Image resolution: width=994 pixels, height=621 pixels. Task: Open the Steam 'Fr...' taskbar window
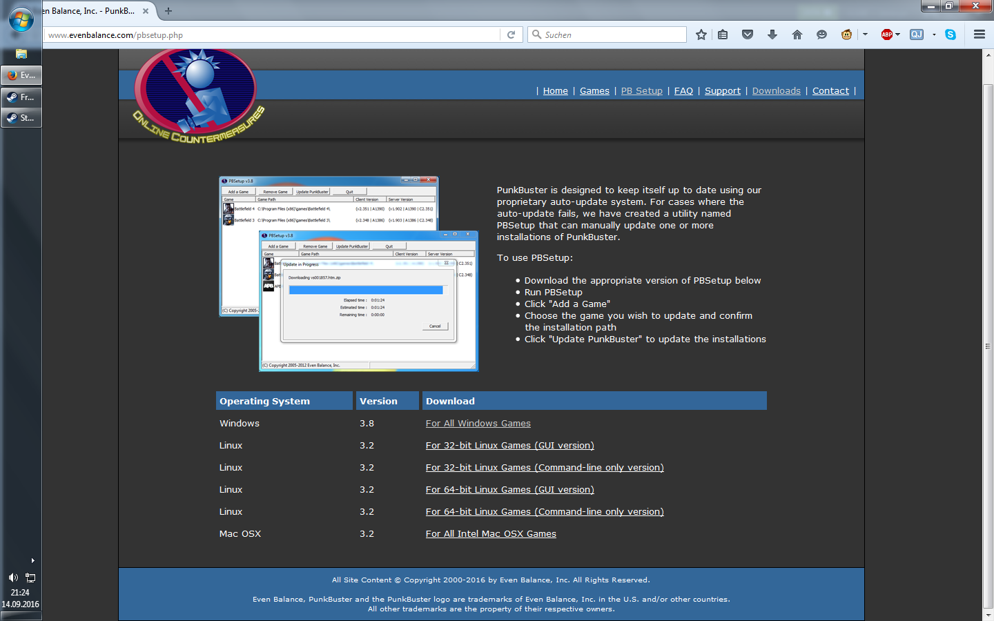[x=21, y=97]
